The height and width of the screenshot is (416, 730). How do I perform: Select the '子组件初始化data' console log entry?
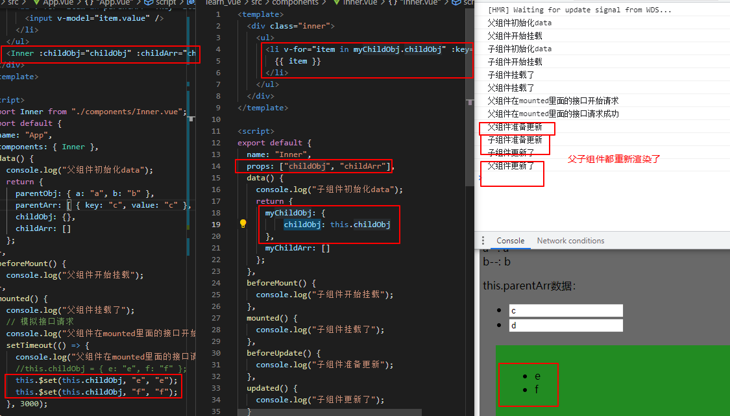point(520,49)
